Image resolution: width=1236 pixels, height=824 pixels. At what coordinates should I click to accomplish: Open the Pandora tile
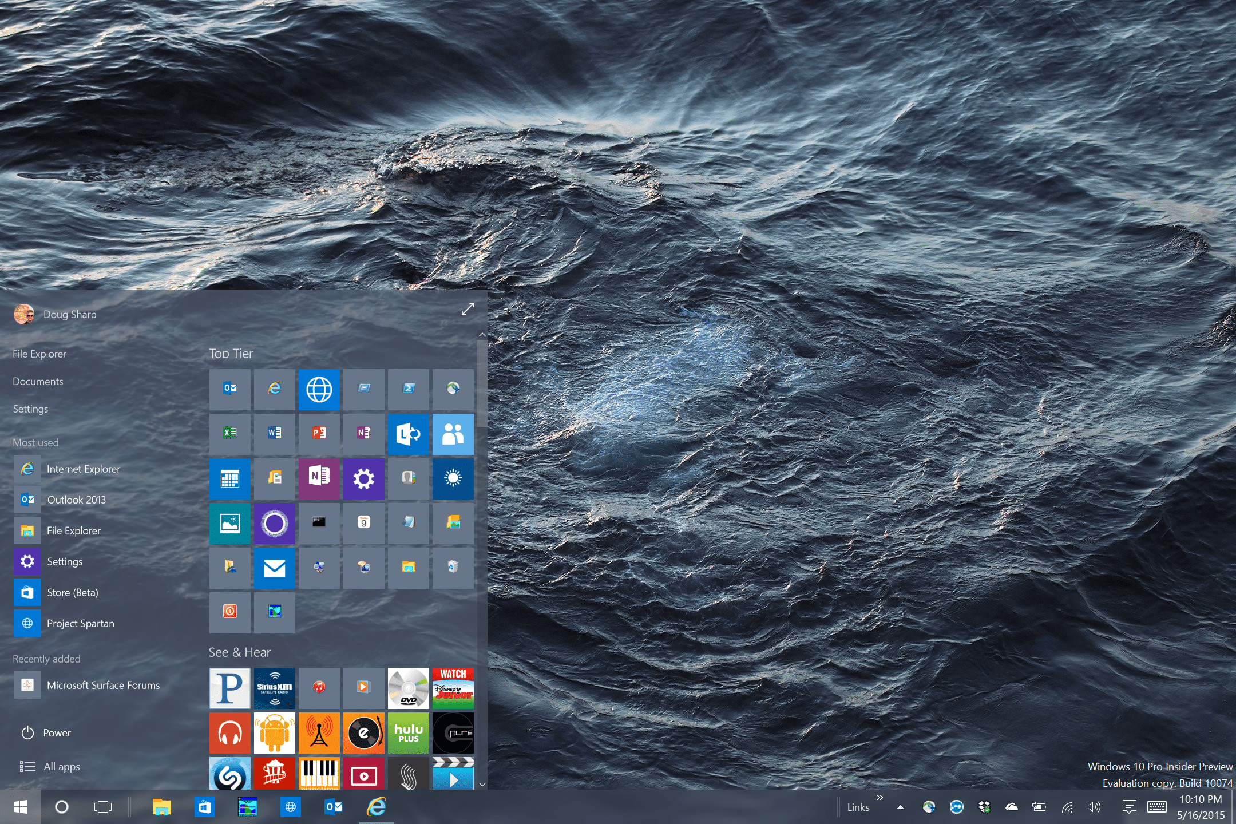pyautogui.click(x=230, y=688)
